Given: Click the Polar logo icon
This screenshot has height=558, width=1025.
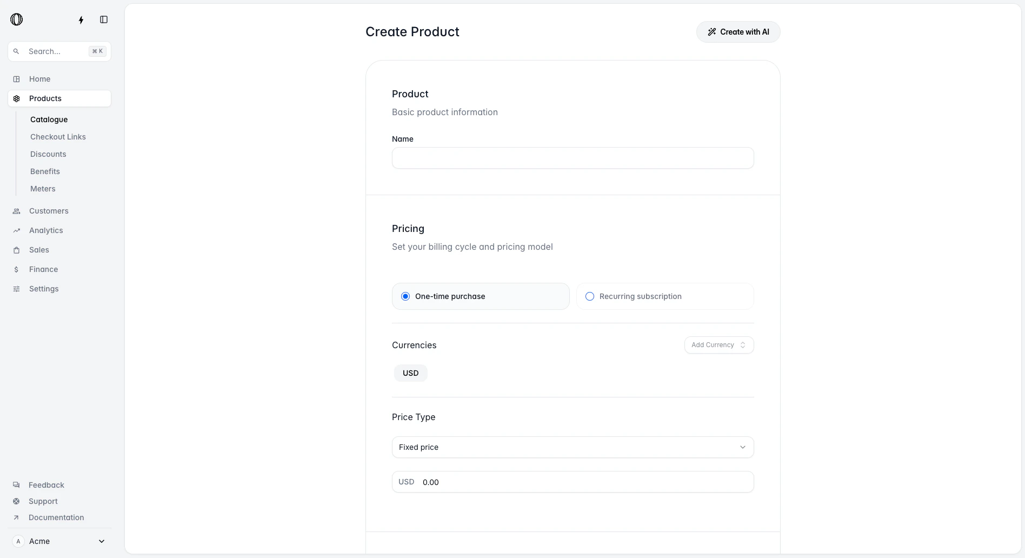Looking at the screenshot, I should point(17,19).
